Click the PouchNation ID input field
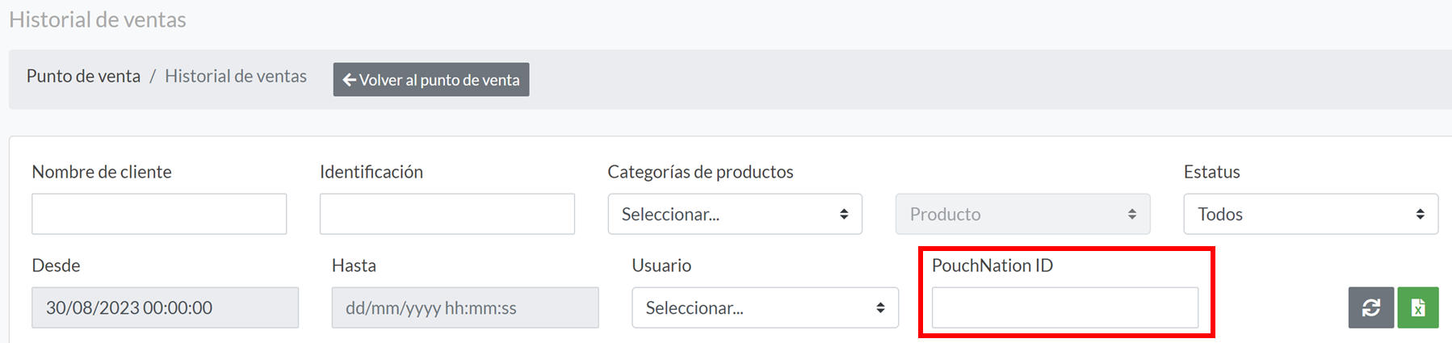The height and width of the screenshot is (343, 1452). tap(1065, 307)
